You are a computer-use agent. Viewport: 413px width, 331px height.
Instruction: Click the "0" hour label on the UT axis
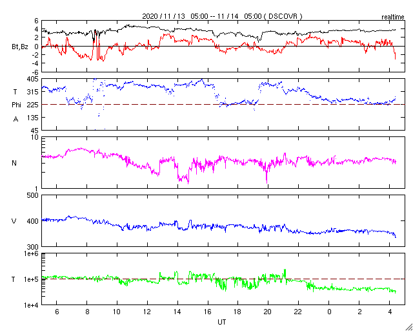point(329,312)
